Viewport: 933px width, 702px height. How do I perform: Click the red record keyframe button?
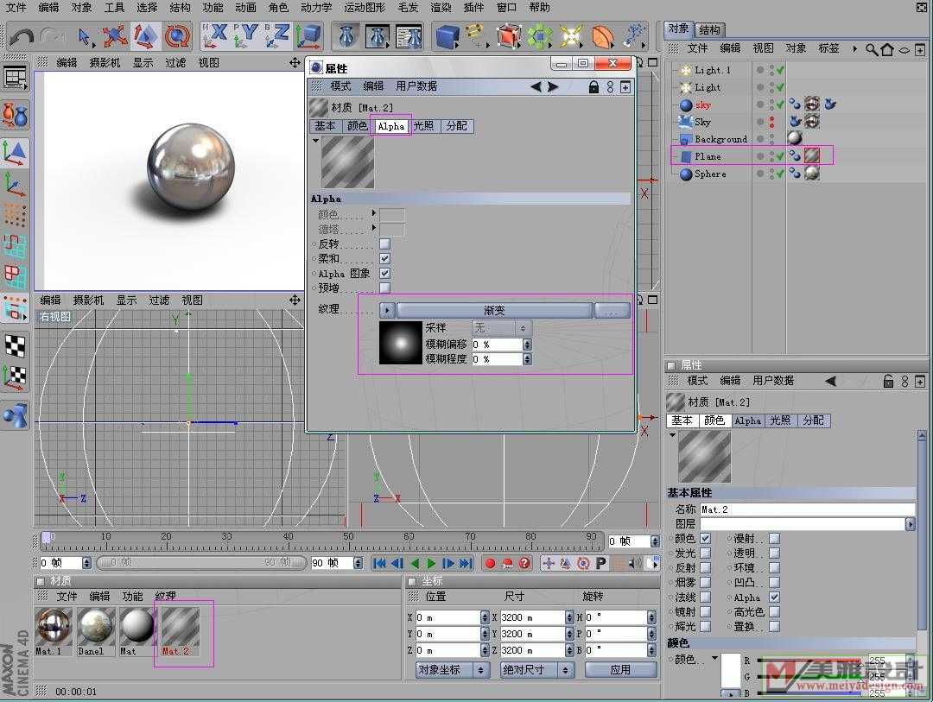click(490, 564)
